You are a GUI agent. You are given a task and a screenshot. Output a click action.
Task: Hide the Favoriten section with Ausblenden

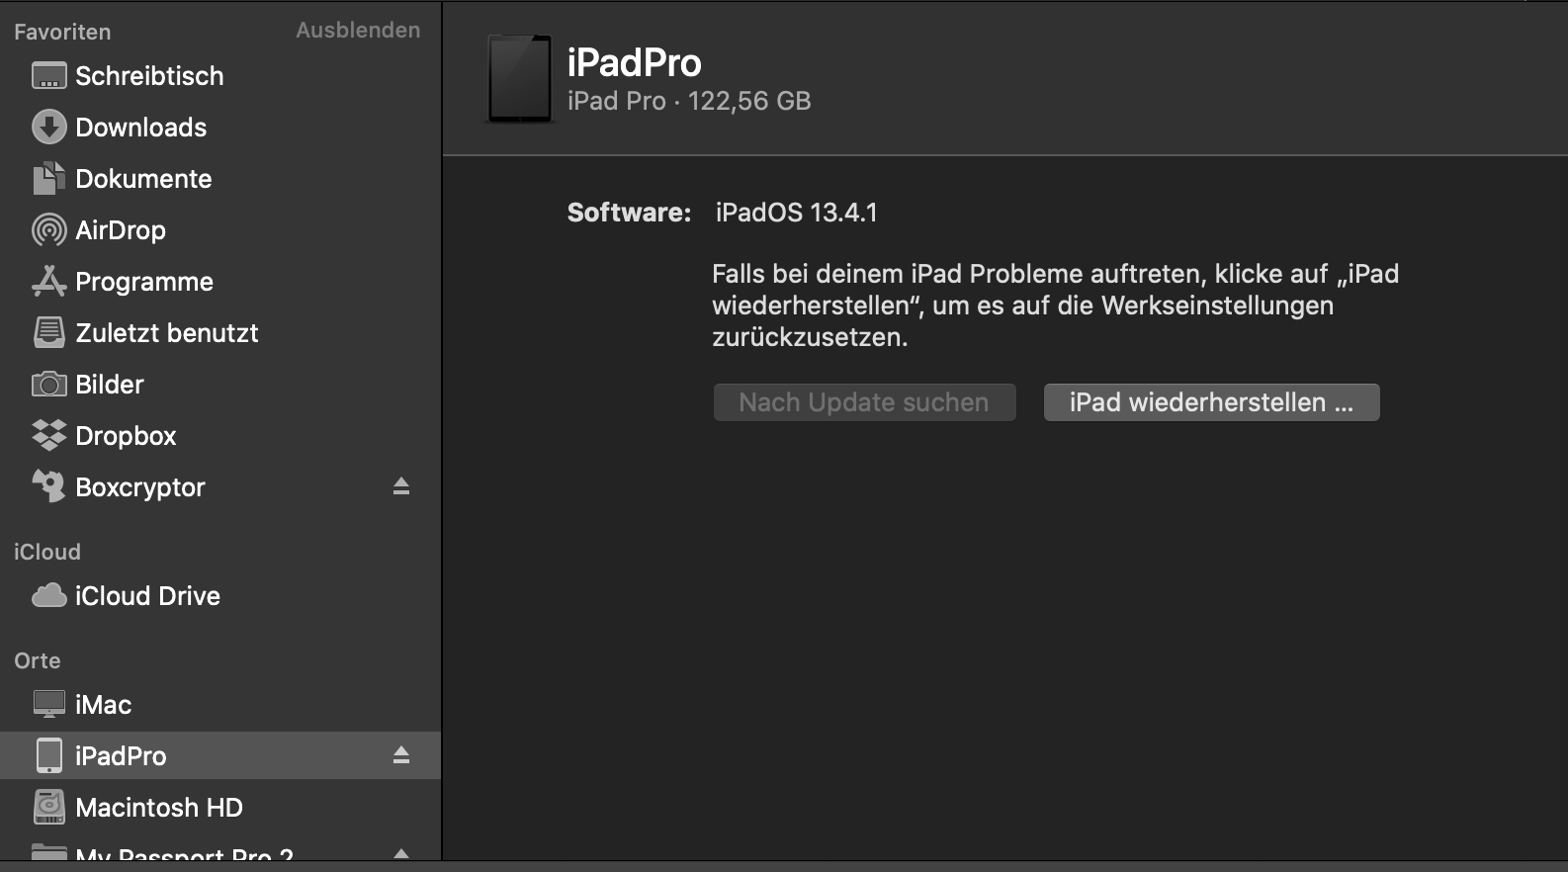coord(358,31)
